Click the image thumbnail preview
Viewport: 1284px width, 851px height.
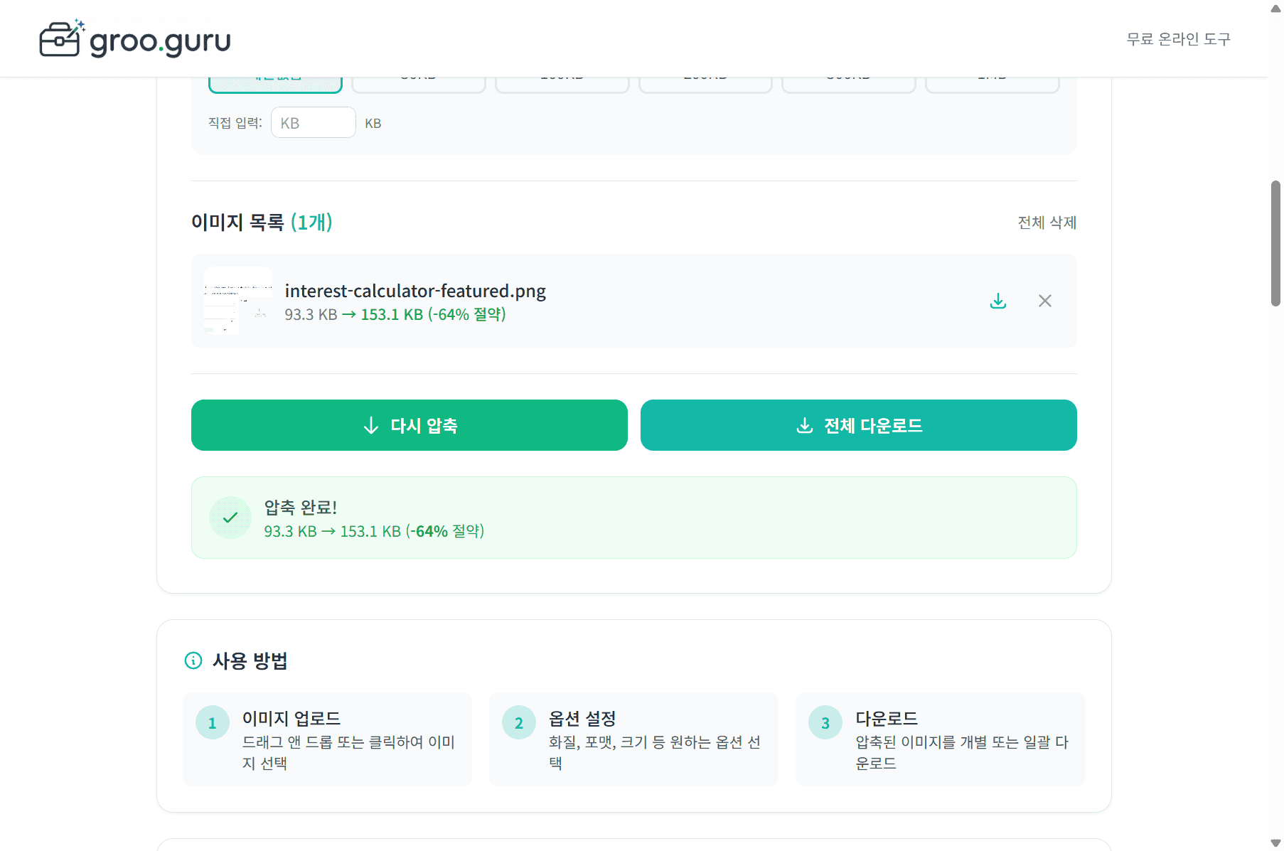[x=238, y=300]
